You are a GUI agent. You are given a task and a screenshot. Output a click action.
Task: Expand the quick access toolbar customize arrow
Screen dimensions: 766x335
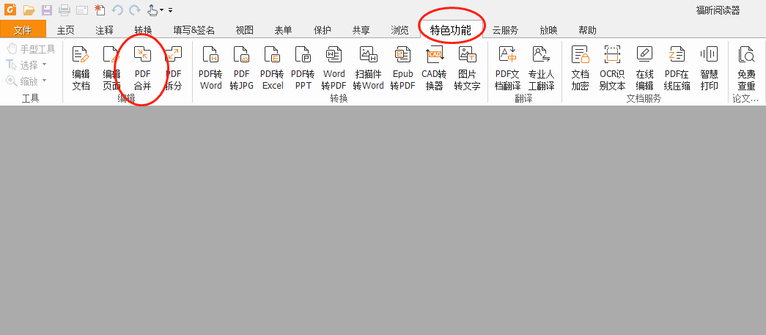click(x=170, y=10)
